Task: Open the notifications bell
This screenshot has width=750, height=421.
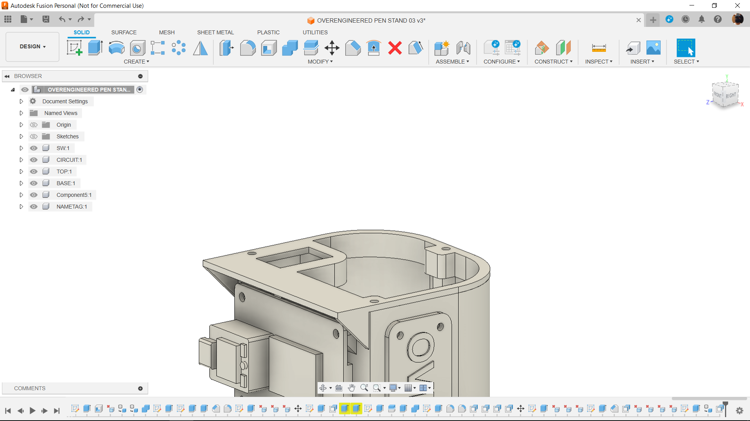Action: [702, 19]
